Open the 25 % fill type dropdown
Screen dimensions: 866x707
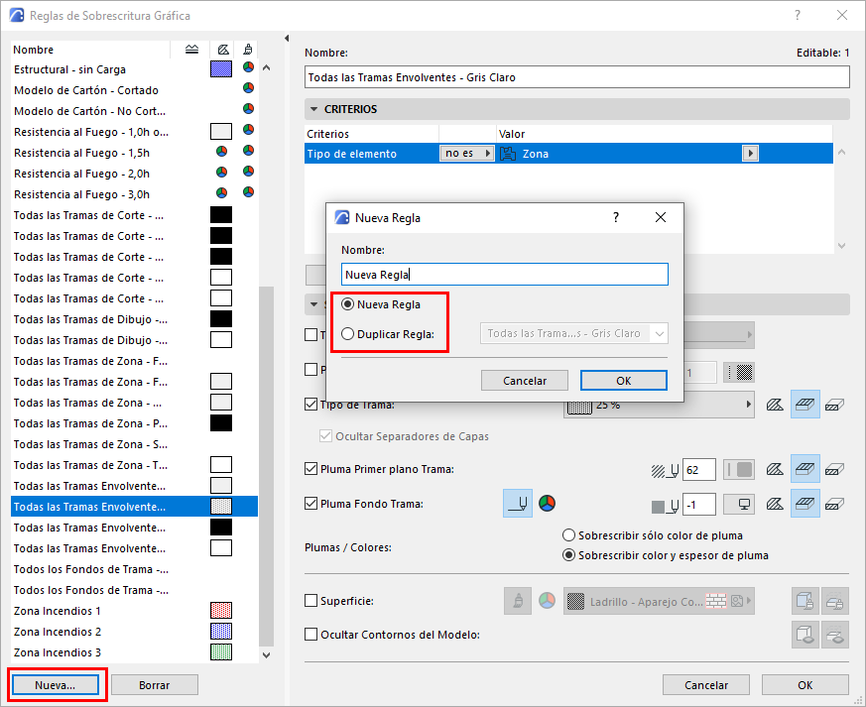click(x=659, y=405)
